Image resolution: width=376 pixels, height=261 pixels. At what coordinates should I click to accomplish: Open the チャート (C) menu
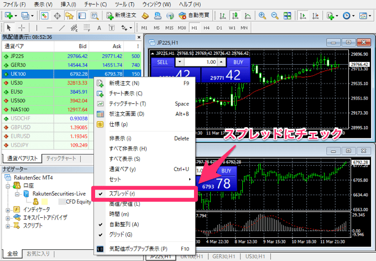[96, 4]
